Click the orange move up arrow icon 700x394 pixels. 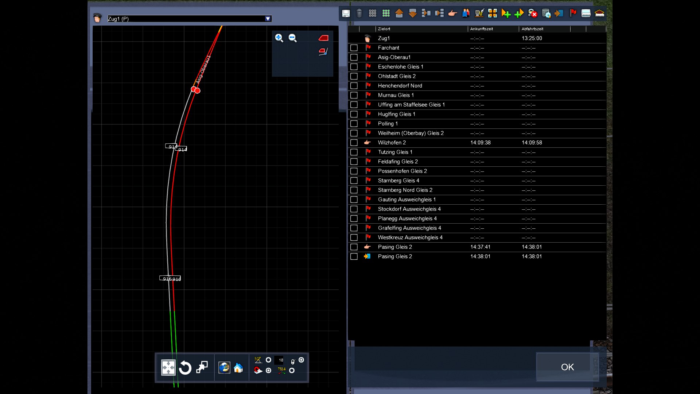pos(399,13)
